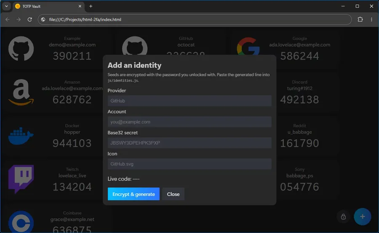The image size is (379, 233).
Task: Click the Add an identity heading
Action: (x=134, y=65)
